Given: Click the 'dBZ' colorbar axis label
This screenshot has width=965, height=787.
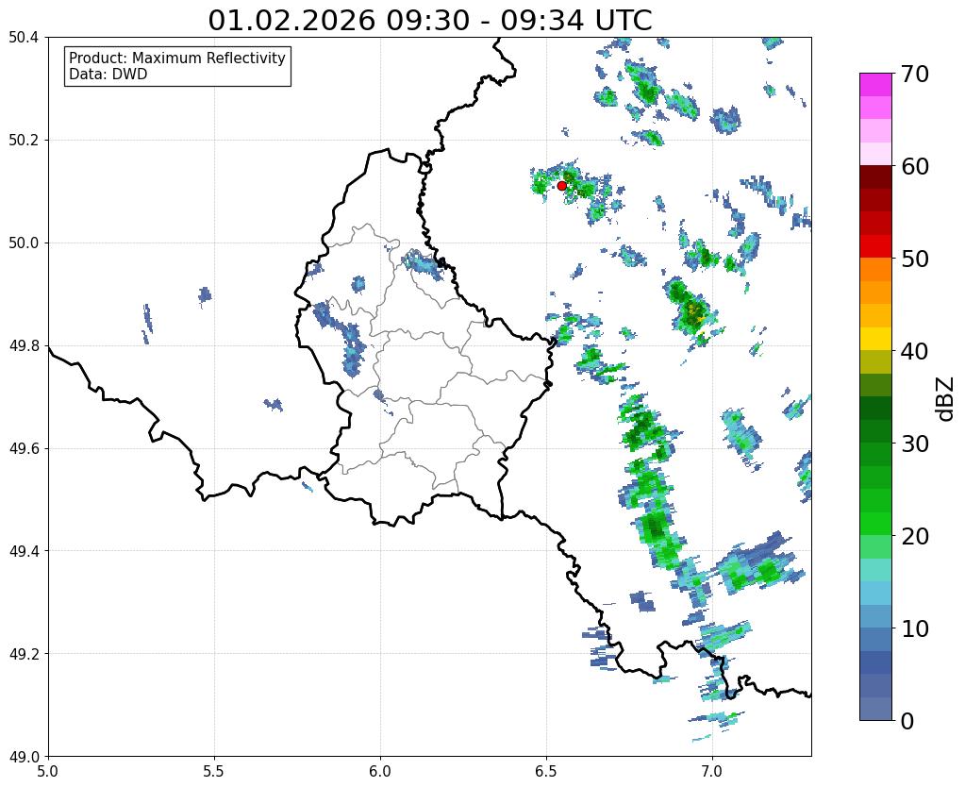Looking at the screenshot, I should tap(946, 399).
